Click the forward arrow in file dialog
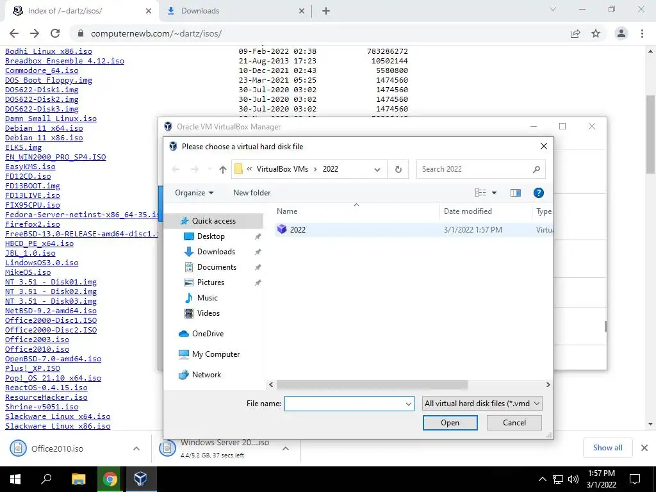The image size is (656, 492). click(195, 169)
